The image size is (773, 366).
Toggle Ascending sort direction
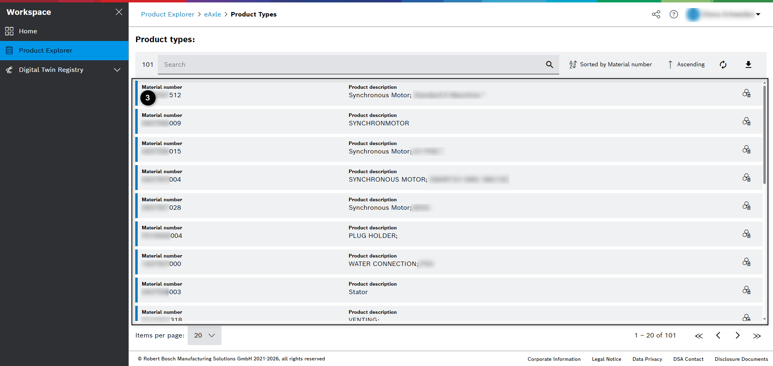[686, 65]
